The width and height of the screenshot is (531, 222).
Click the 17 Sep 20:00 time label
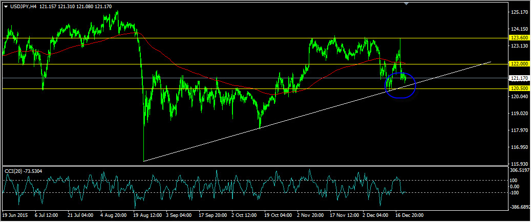point(214,215)
